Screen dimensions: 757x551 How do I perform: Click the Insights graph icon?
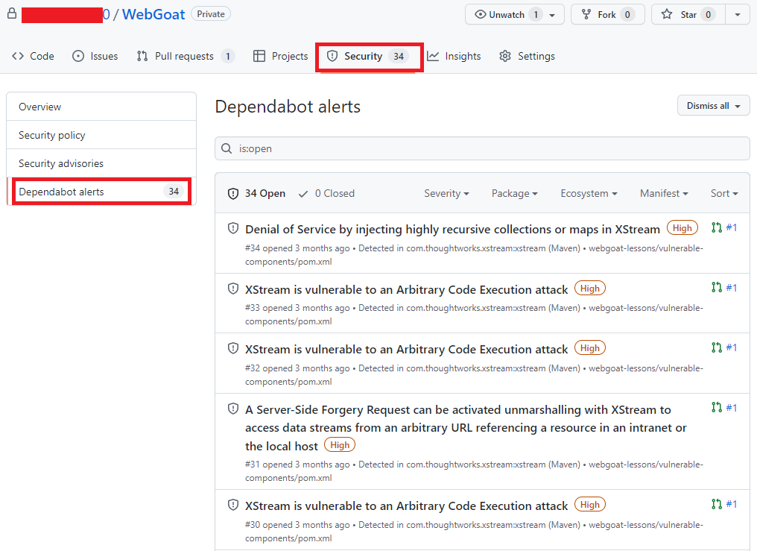pos(433,56)
